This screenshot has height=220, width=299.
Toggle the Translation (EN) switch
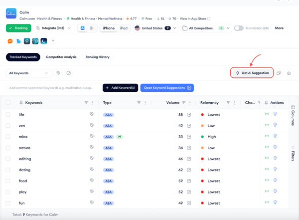coord(239,28)
